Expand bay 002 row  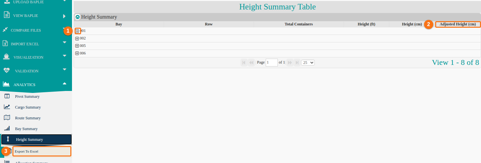tap(77, 38)
